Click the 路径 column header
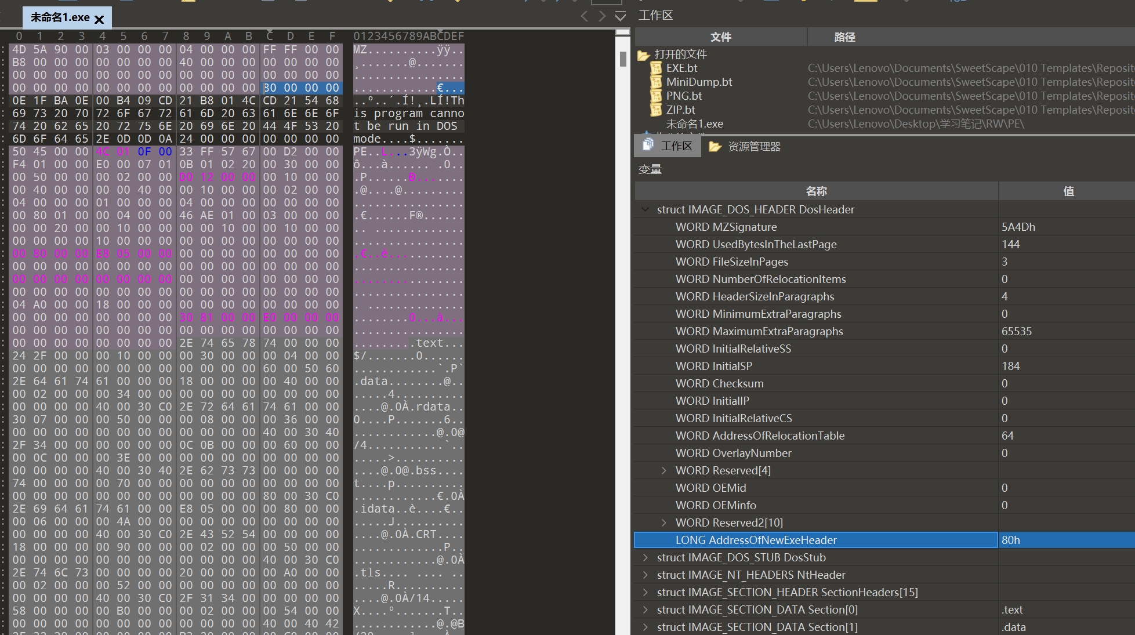Viewport: 1135px width, 635px height. coord(971,37)
